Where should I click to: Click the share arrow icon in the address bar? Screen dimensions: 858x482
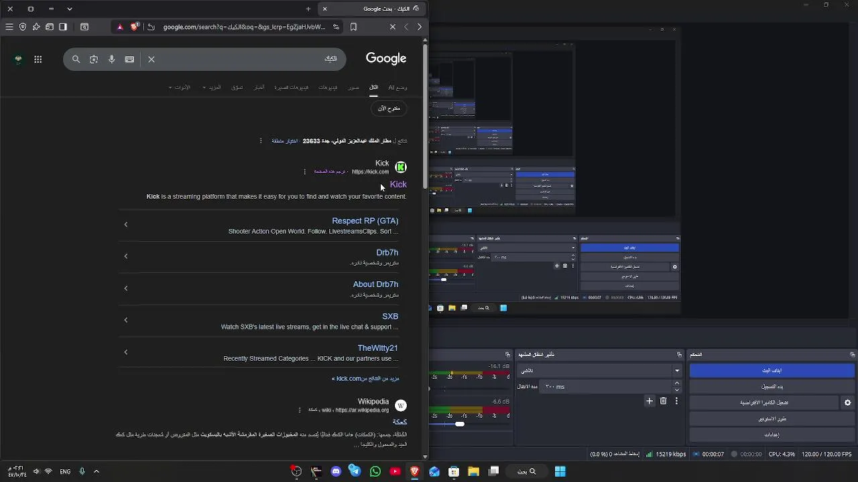tap(151, 27)
